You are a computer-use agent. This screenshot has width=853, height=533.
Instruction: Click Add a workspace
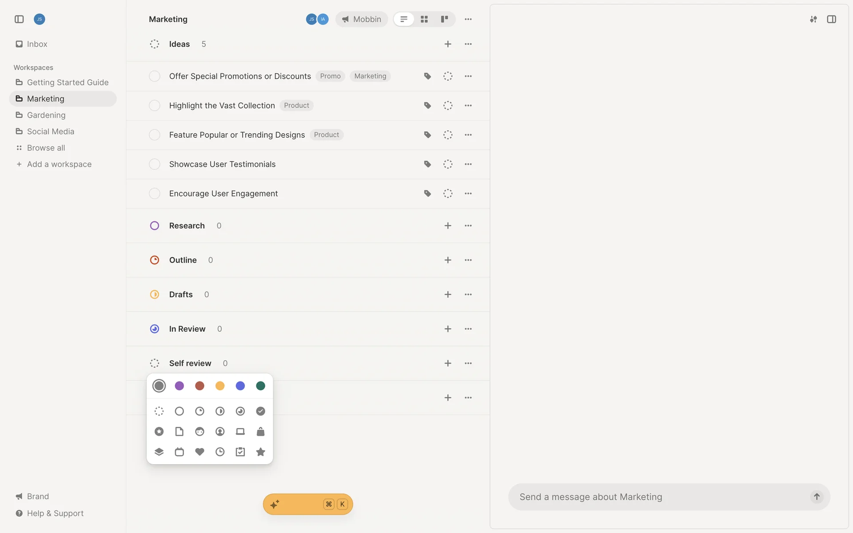[x=59, y=164]
